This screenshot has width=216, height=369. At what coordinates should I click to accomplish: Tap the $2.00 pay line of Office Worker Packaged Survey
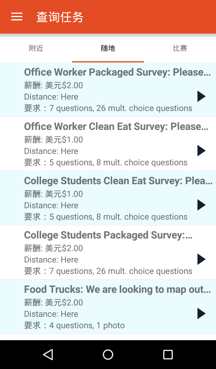[x=53, y=85]
